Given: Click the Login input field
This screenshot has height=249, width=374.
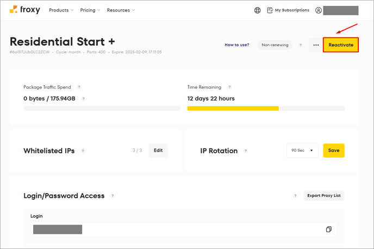Looking at the screenshot, I should [184, 229].
